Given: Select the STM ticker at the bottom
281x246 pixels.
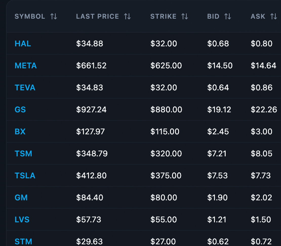Looking at the screenshot, I should point(23,241).
